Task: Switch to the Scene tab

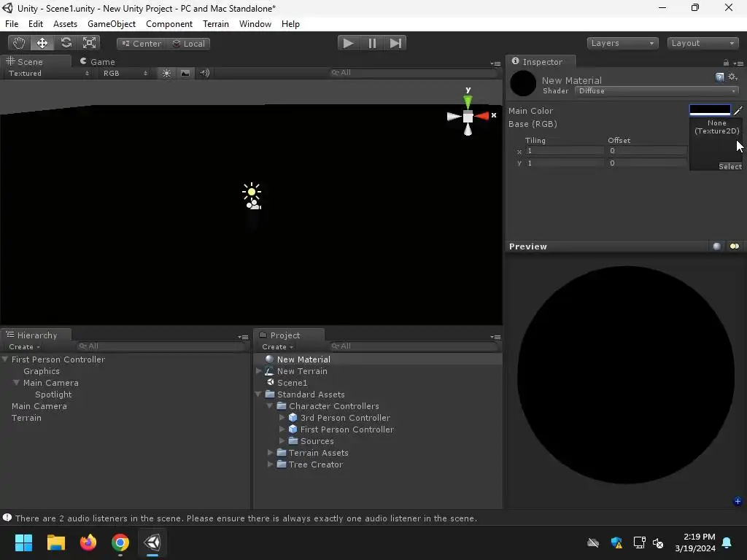Action: tap(36, 61)
